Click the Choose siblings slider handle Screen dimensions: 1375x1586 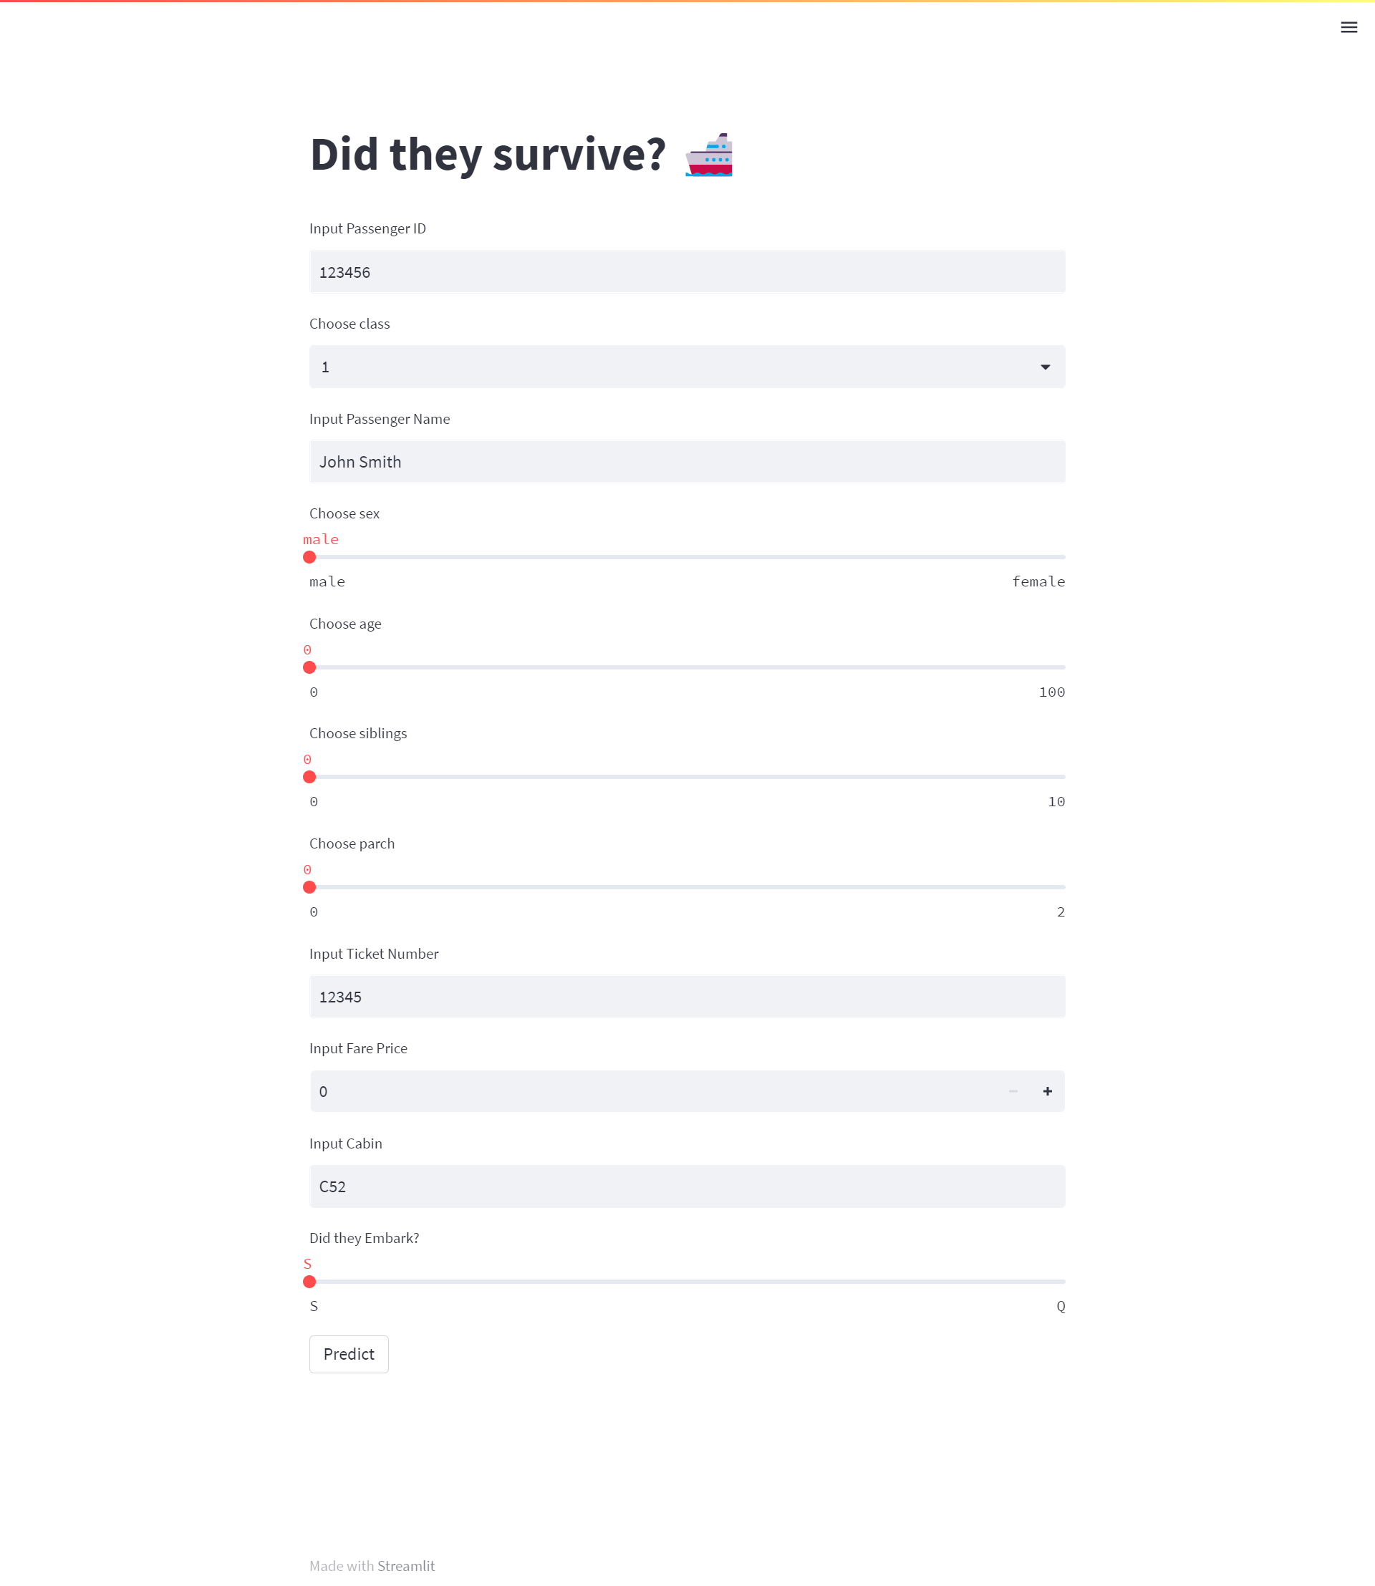point(309,776)
